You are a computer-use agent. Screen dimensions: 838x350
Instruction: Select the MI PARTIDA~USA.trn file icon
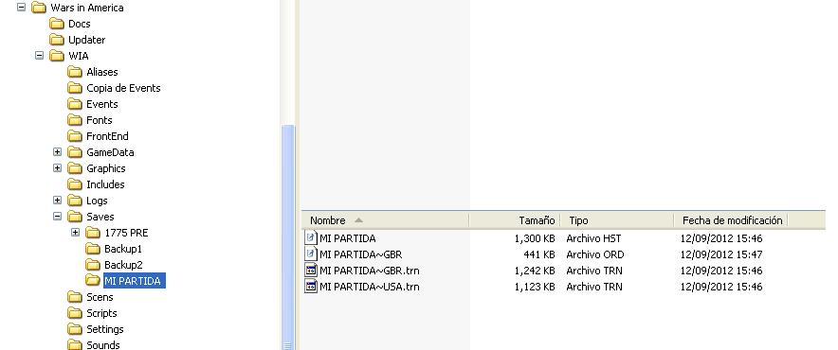pos(311,287)
